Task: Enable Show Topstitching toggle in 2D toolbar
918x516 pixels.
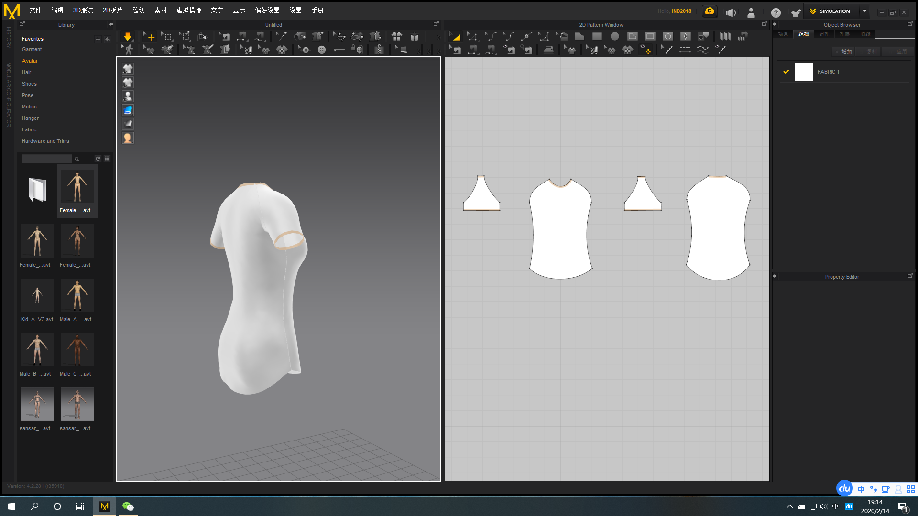Action: click(721, 49)
